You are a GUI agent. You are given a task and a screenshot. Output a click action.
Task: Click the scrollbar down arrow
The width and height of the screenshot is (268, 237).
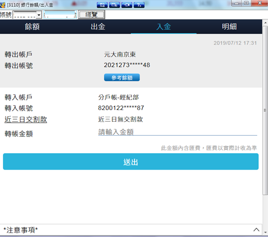click(x=265, y=232)
